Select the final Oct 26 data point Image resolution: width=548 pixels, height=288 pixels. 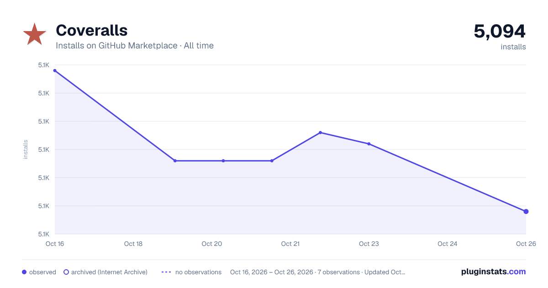(526, 211)
